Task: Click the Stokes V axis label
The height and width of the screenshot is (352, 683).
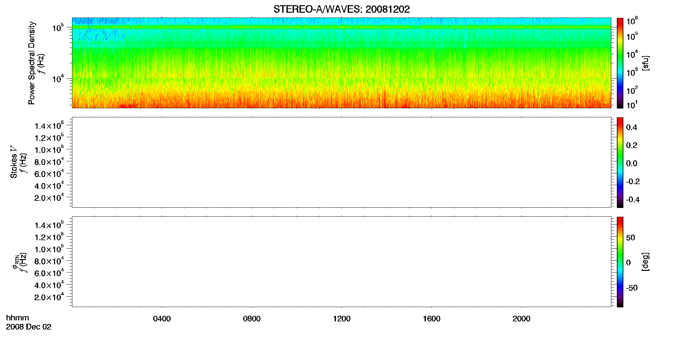Action: tap(14, 162)
